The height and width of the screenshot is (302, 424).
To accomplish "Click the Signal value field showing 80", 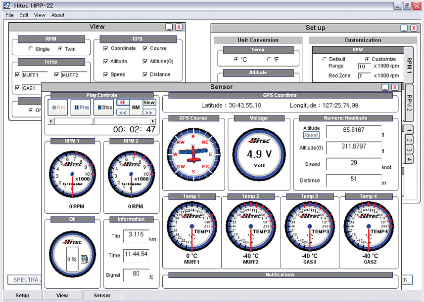I will click(x=136, y=275).
